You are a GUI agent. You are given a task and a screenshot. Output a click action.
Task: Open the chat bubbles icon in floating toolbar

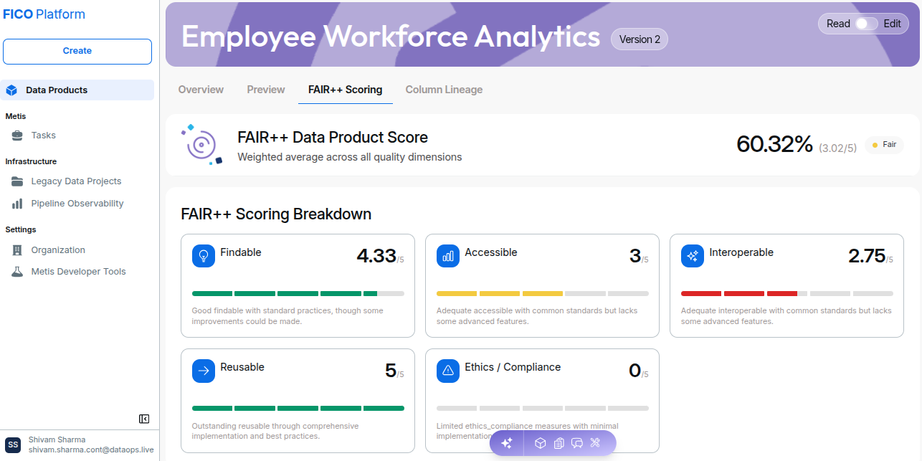pyautogui.click(x=577, y=443)
